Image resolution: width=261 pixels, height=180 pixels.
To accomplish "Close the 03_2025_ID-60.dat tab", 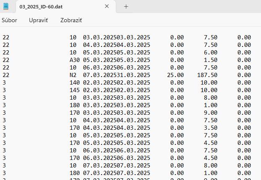I will pos(107,6).
